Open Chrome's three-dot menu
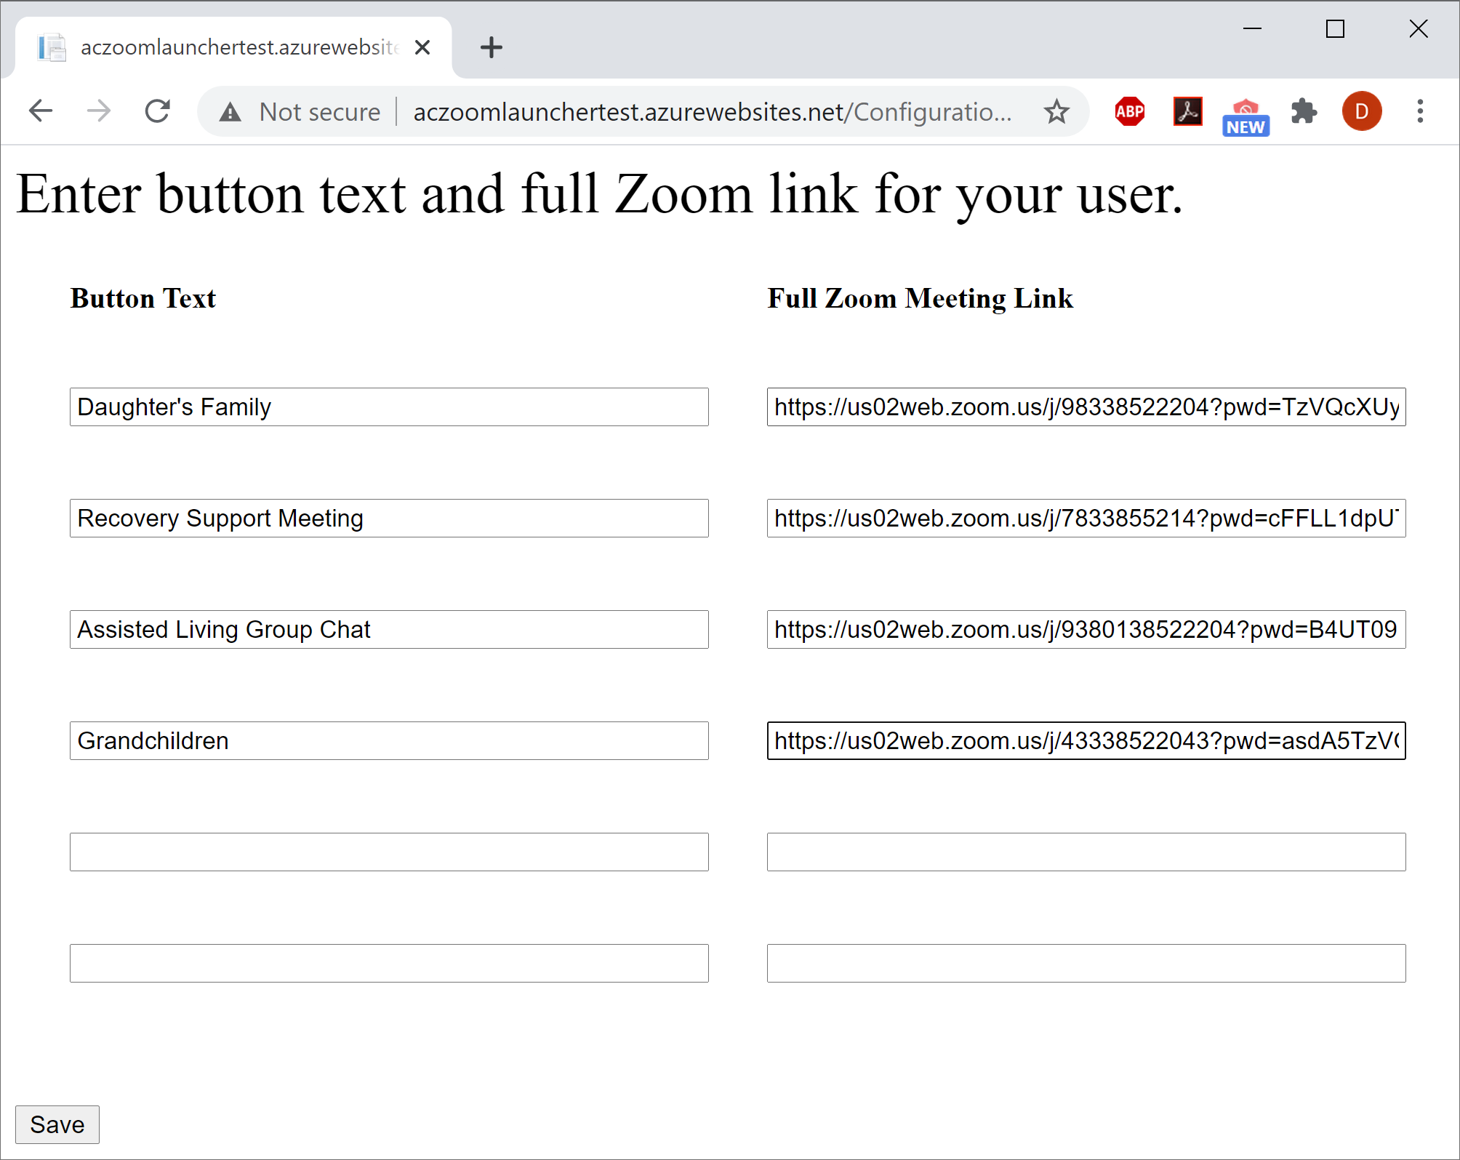This screenshot has height=1160, width=1460. point(1420,111)
